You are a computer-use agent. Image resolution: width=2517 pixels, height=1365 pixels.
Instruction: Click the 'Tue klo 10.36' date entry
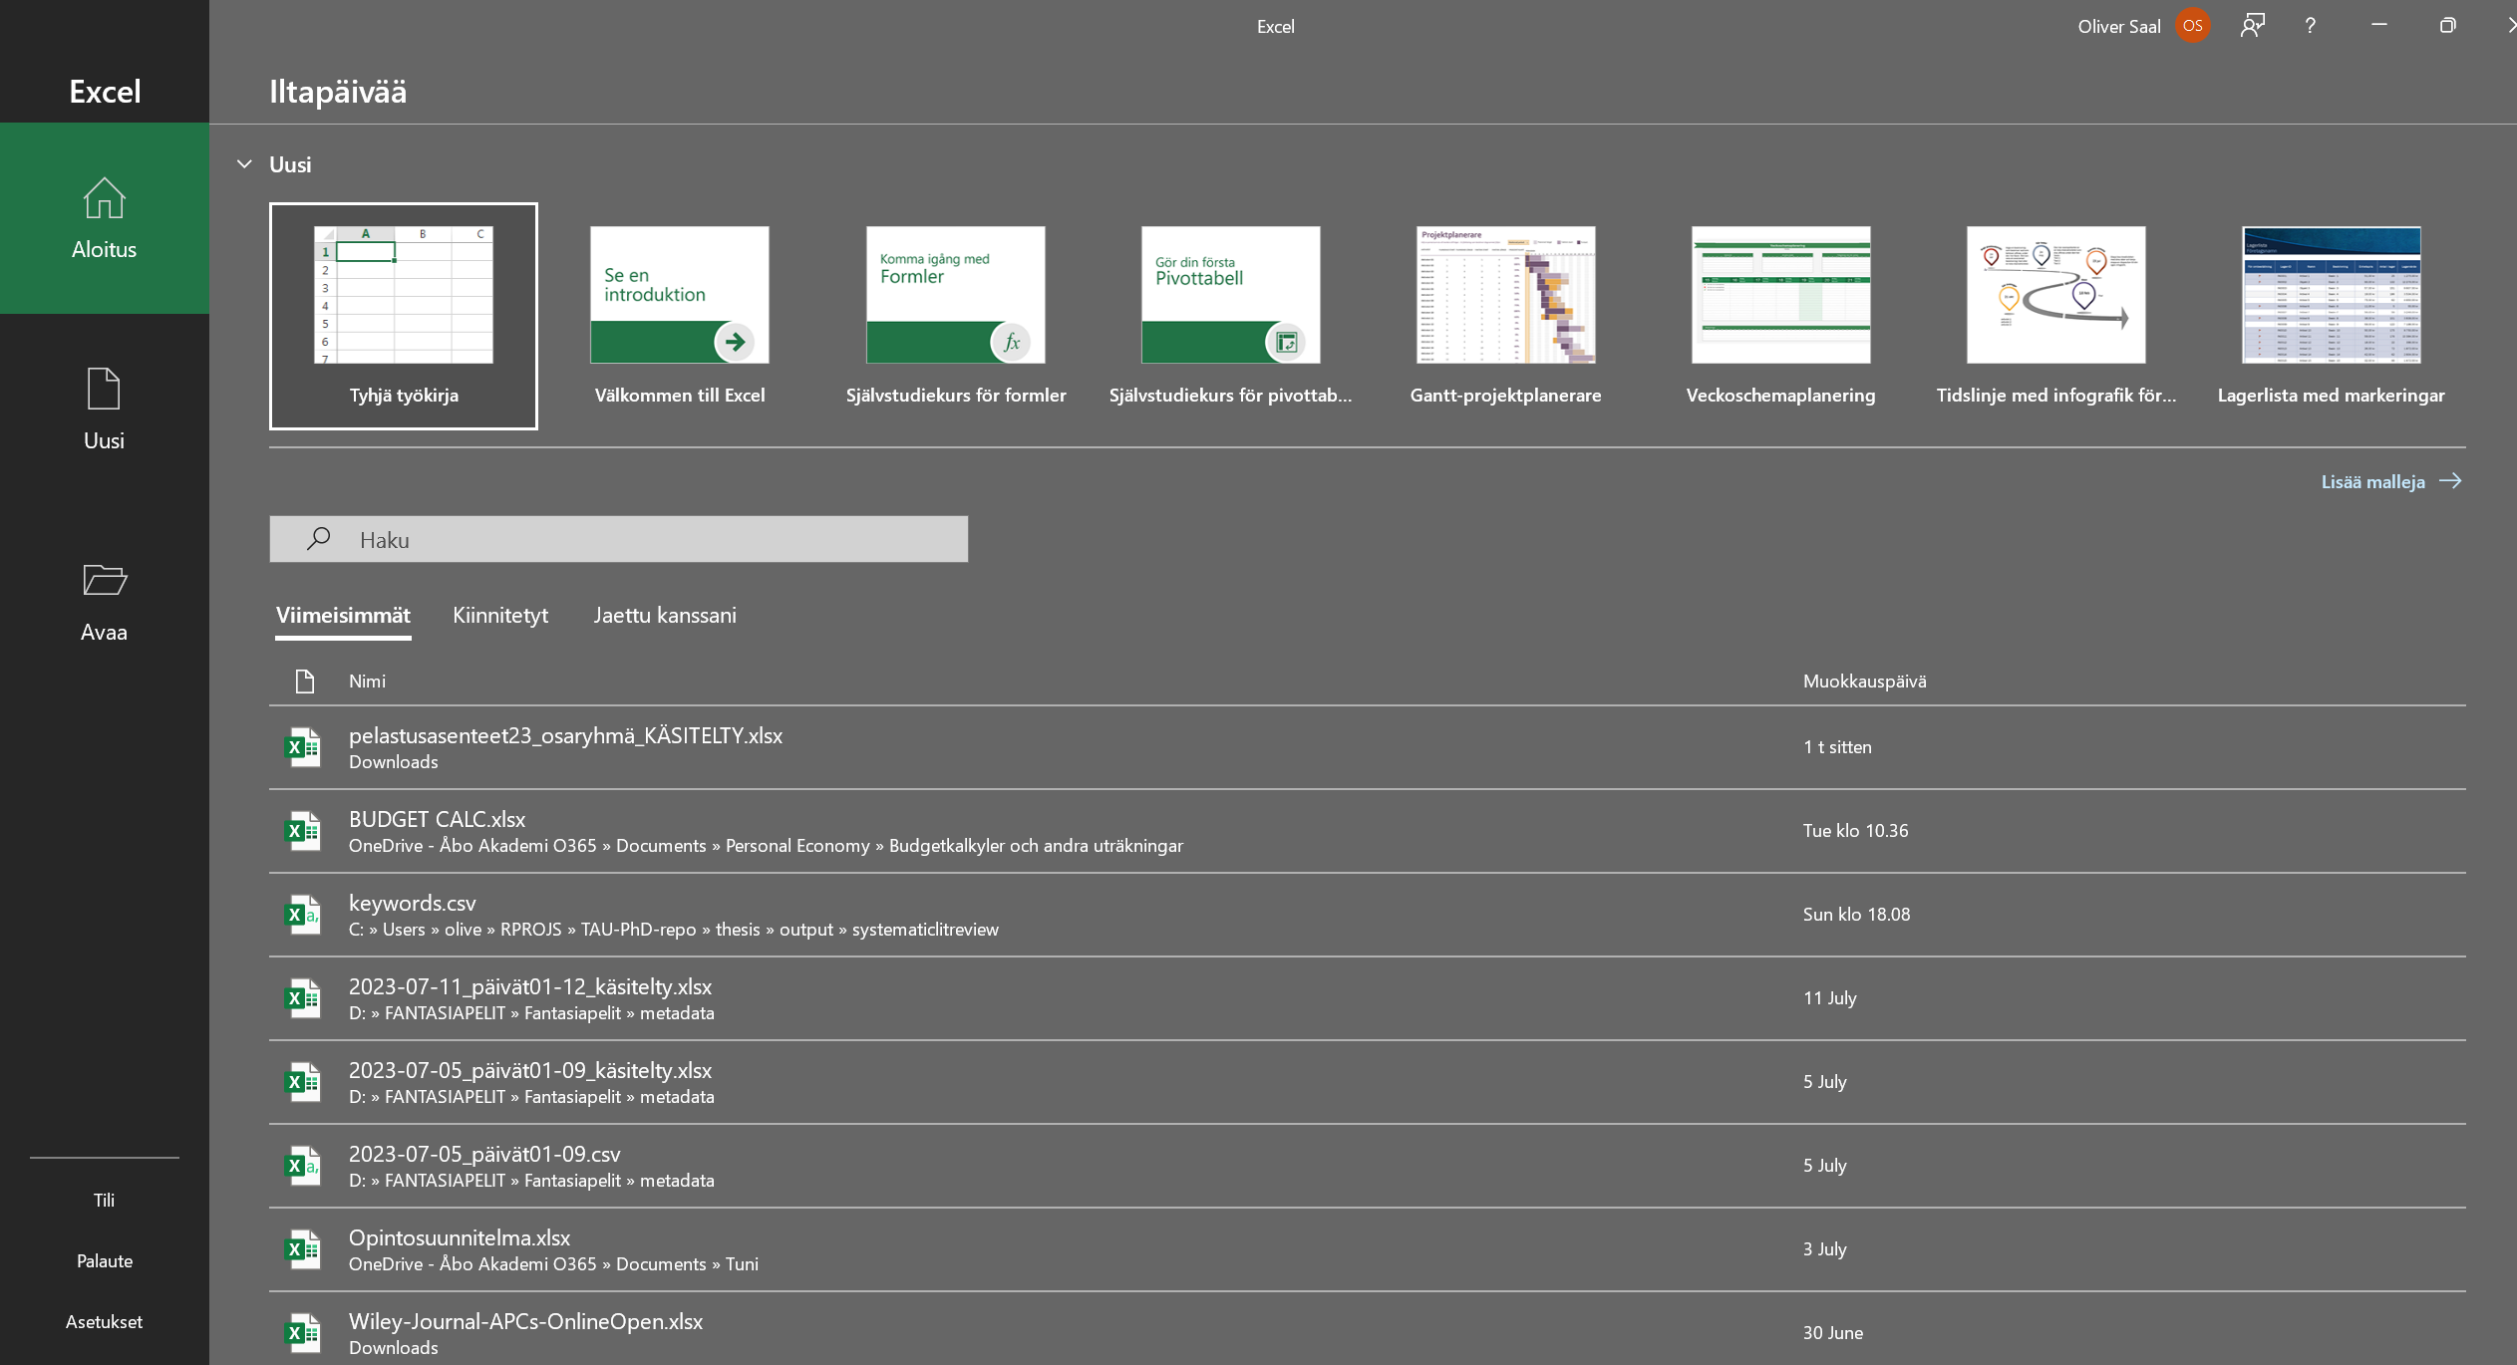point(1855,831)
